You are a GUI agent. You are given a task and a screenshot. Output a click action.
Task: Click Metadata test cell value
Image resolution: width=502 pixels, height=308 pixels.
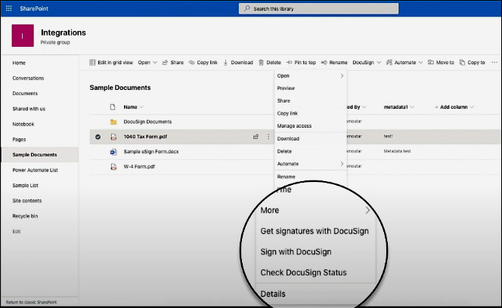pos(397,151)
